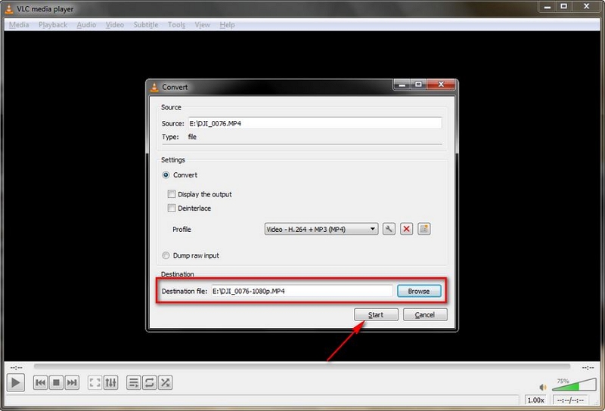605x411 pixels.
Task: Enable the Display the output checkbox
Action: click(172, 194)
